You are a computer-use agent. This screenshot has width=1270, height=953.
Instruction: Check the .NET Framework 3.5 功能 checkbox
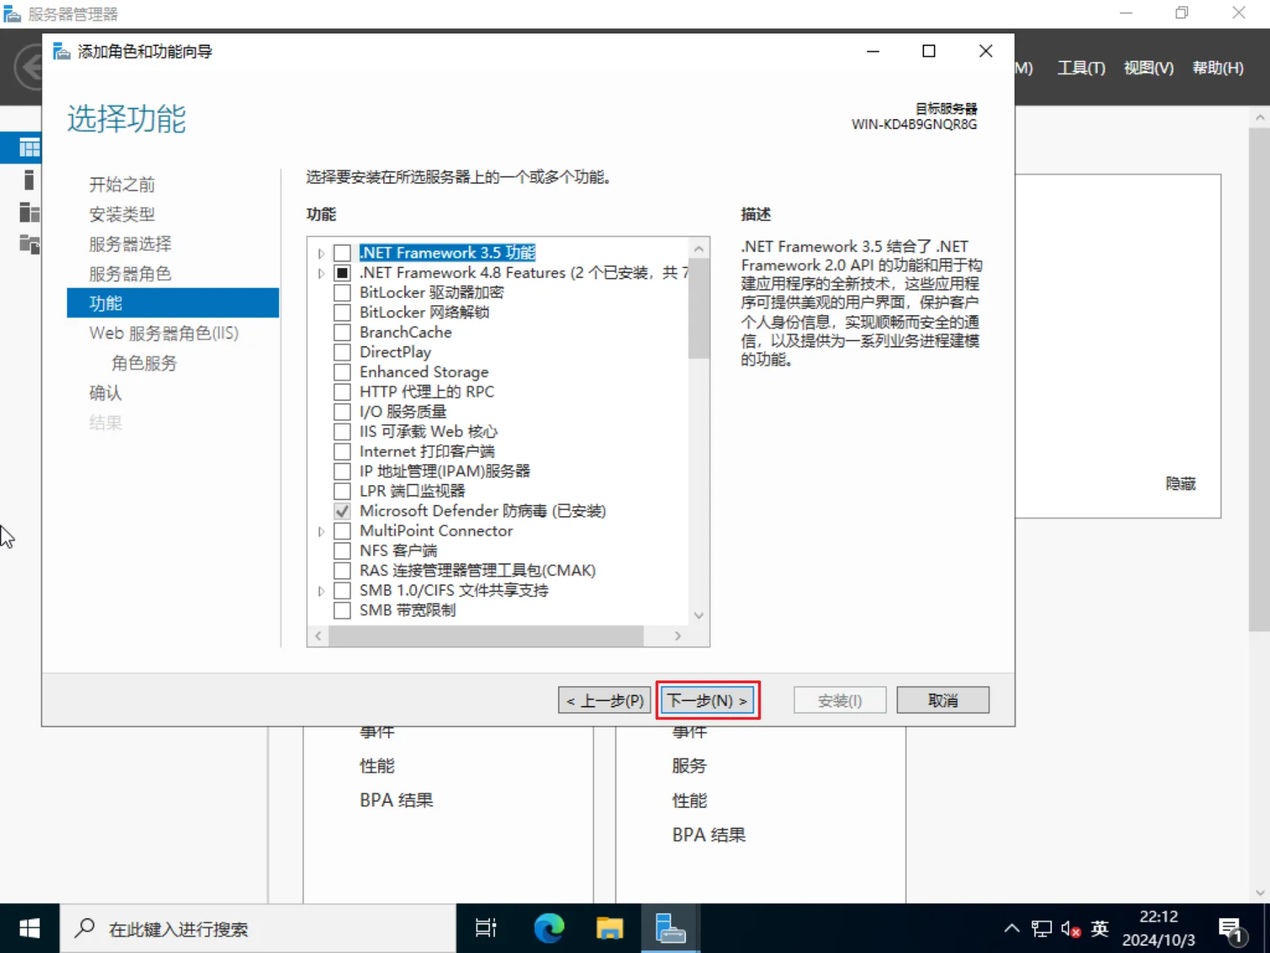click(342, 252)
